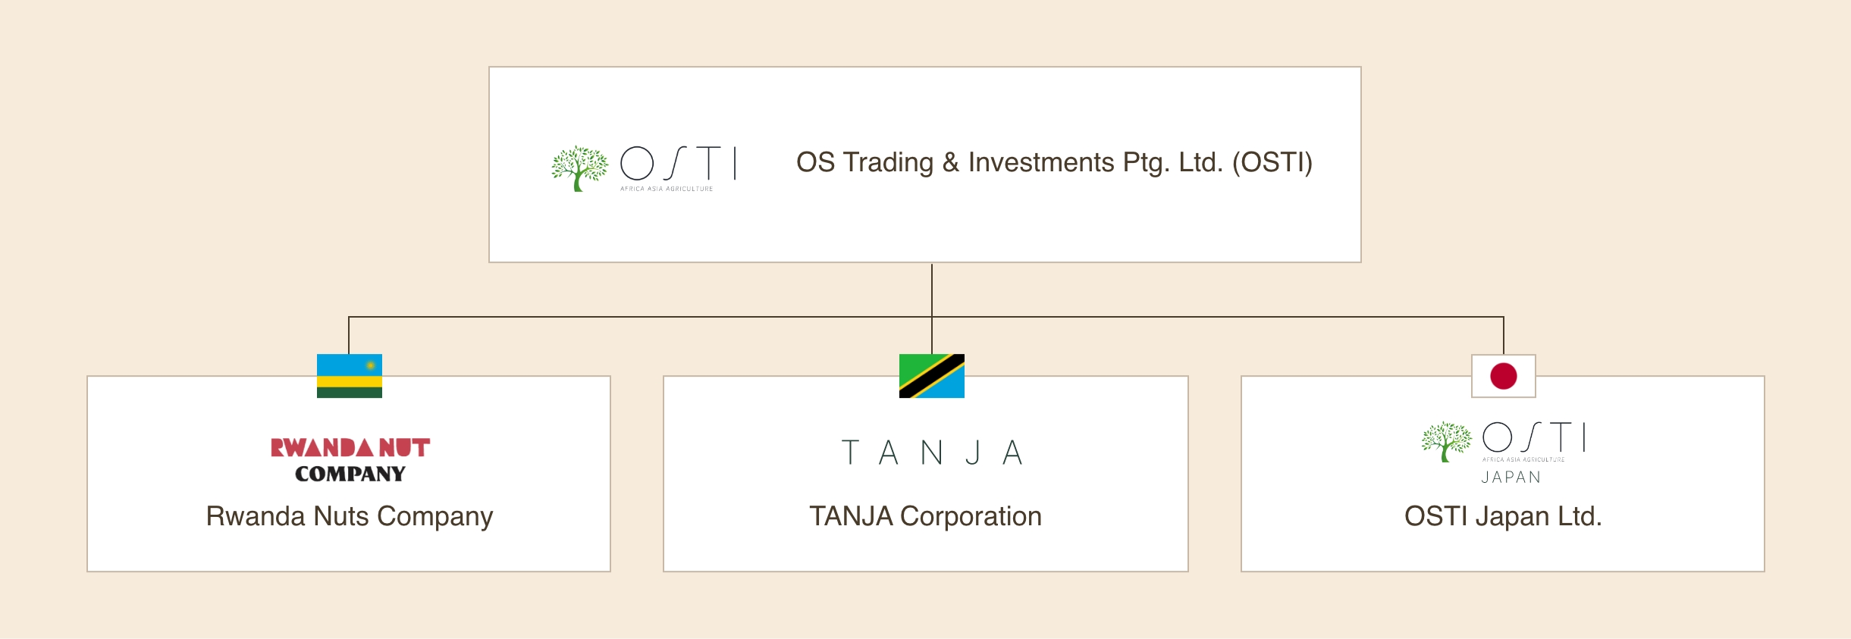Screen dimensions: 1851x639
Task: Open the OS Trading & Investments company name
Action: 1053,162
